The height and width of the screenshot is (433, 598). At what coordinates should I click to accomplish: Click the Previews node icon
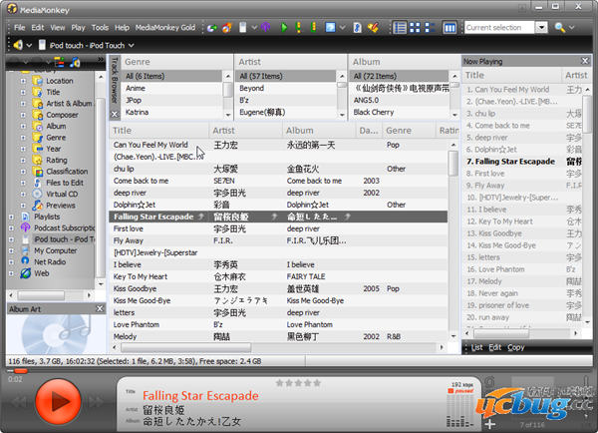[37, 206]
